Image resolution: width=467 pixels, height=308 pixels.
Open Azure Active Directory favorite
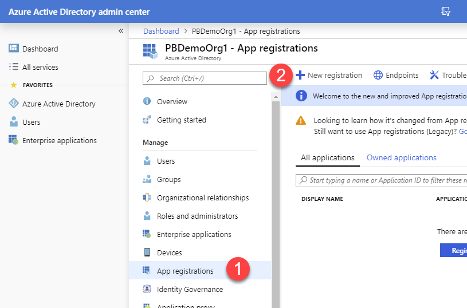[x=59, y=104]
